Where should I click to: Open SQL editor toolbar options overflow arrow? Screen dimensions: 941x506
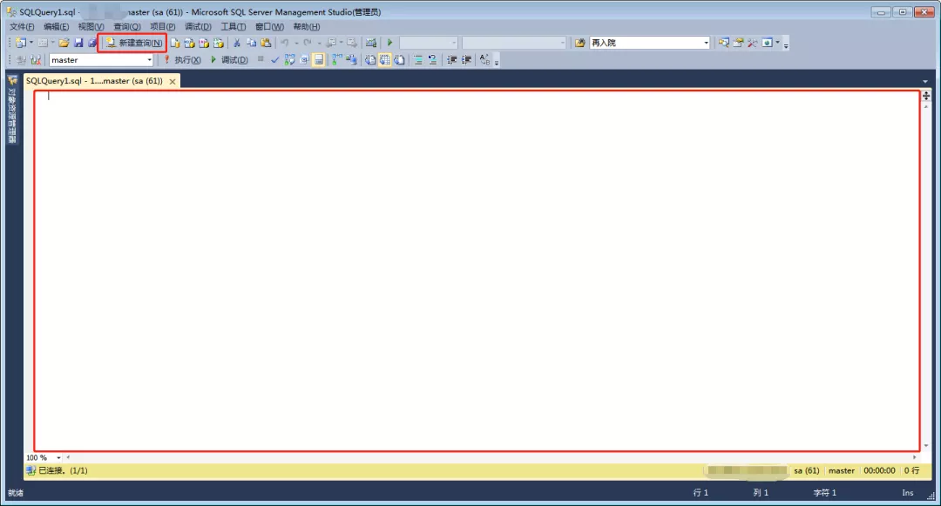pyautogui.click(x=497, y=62)
